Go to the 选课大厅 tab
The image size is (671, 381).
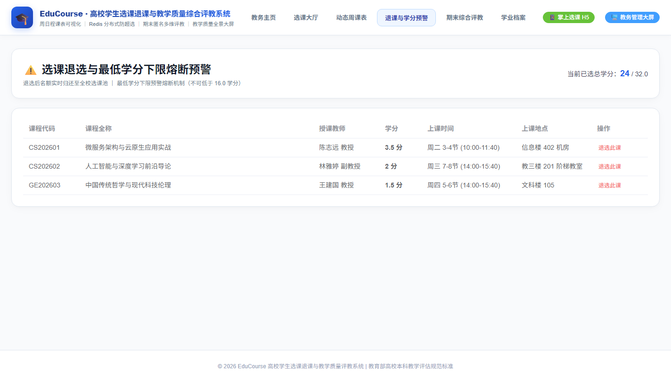tap(306, 17)
